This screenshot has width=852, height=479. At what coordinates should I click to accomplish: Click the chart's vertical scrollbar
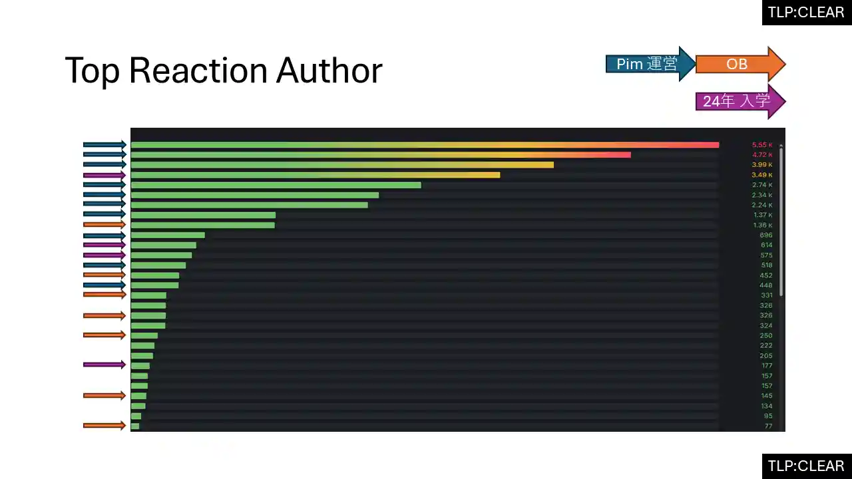coord(781,220)
